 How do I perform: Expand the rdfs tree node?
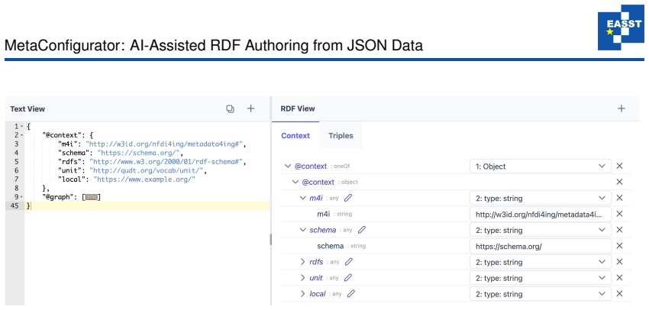coord(303,262)
